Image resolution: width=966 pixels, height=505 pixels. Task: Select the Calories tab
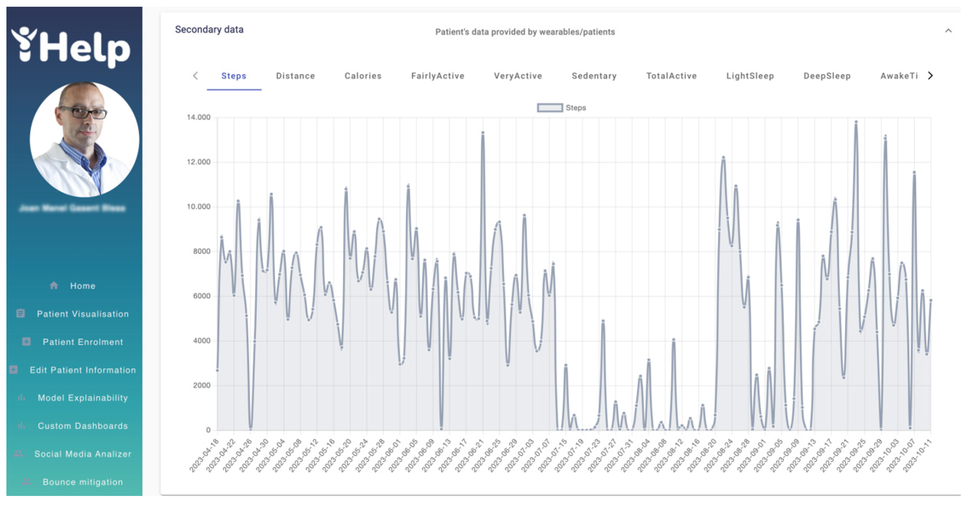tap(363, 76)
